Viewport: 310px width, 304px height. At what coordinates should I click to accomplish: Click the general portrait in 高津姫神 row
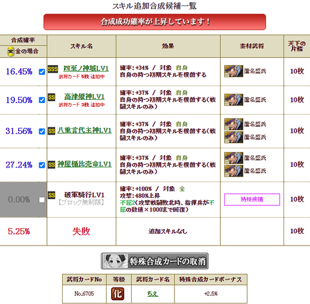tap(234, 100)
